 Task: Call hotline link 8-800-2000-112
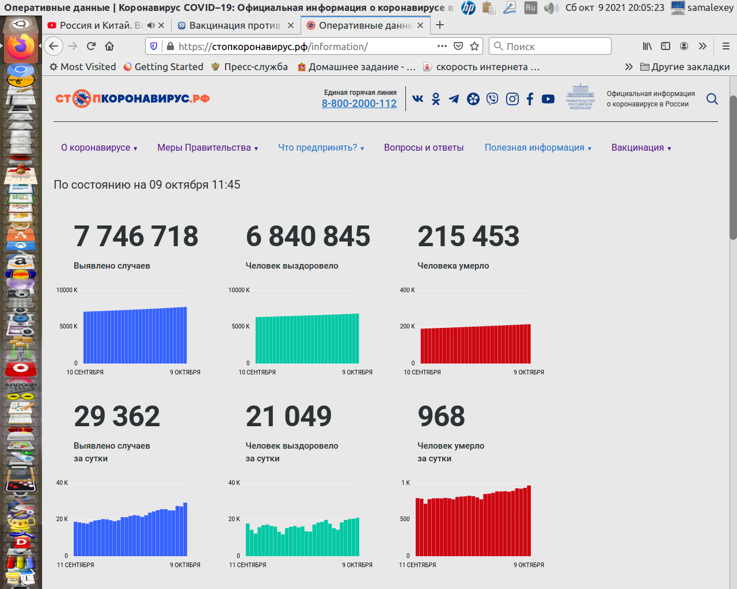tap(359, 104)
